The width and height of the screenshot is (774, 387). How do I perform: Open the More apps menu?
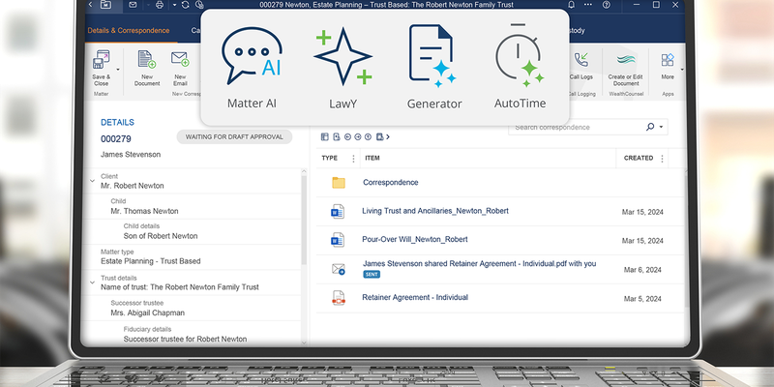coord(668,66)
